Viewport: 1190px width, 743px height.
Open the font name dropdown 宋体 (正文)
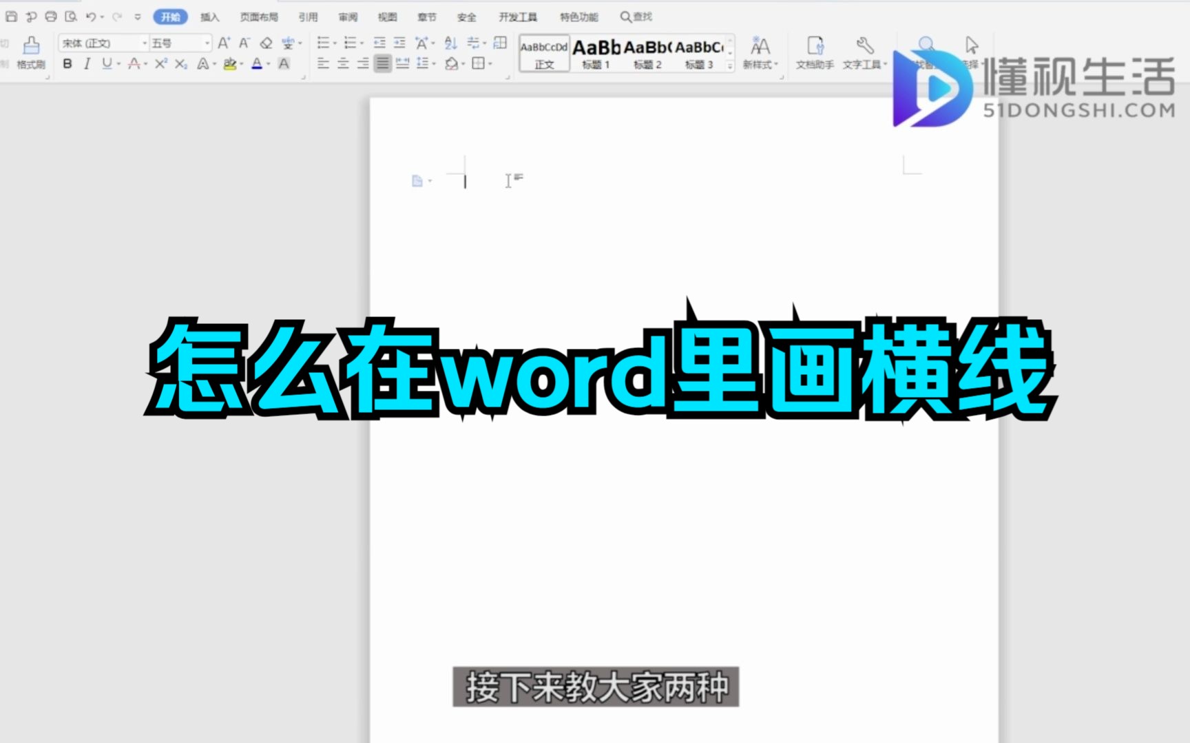pyautogui.click(x=145, y=43)
